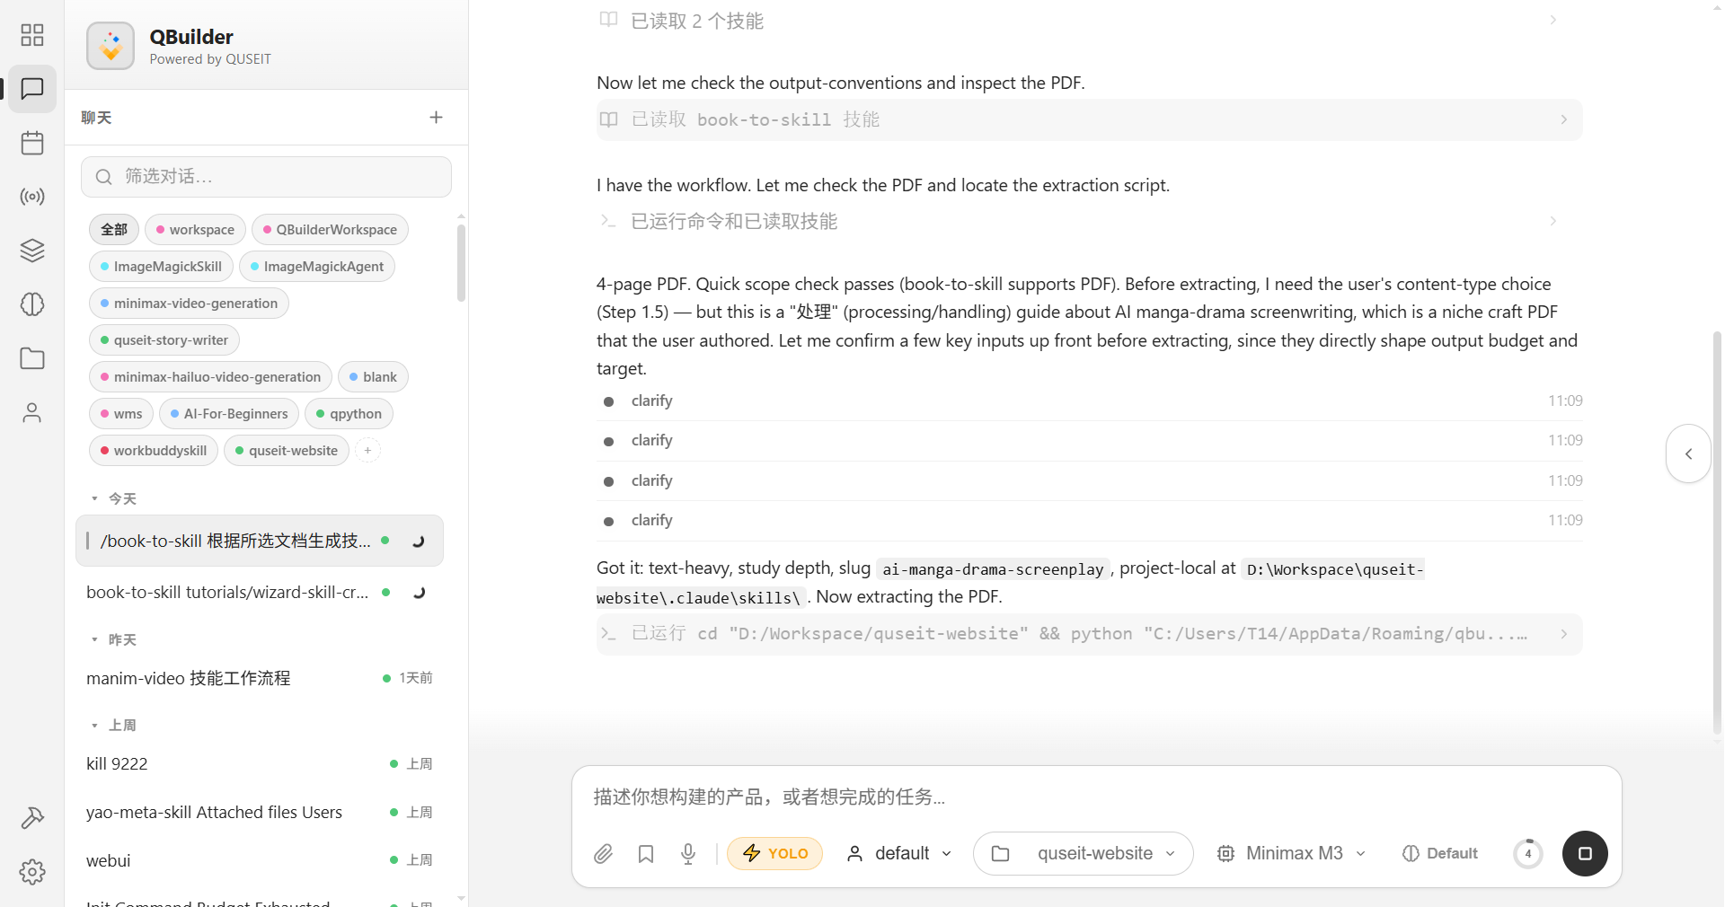Toggle the Default thinking mode
This screenshot has width=1725, height=907.
pyautogui.click(x=1440, y=854)
